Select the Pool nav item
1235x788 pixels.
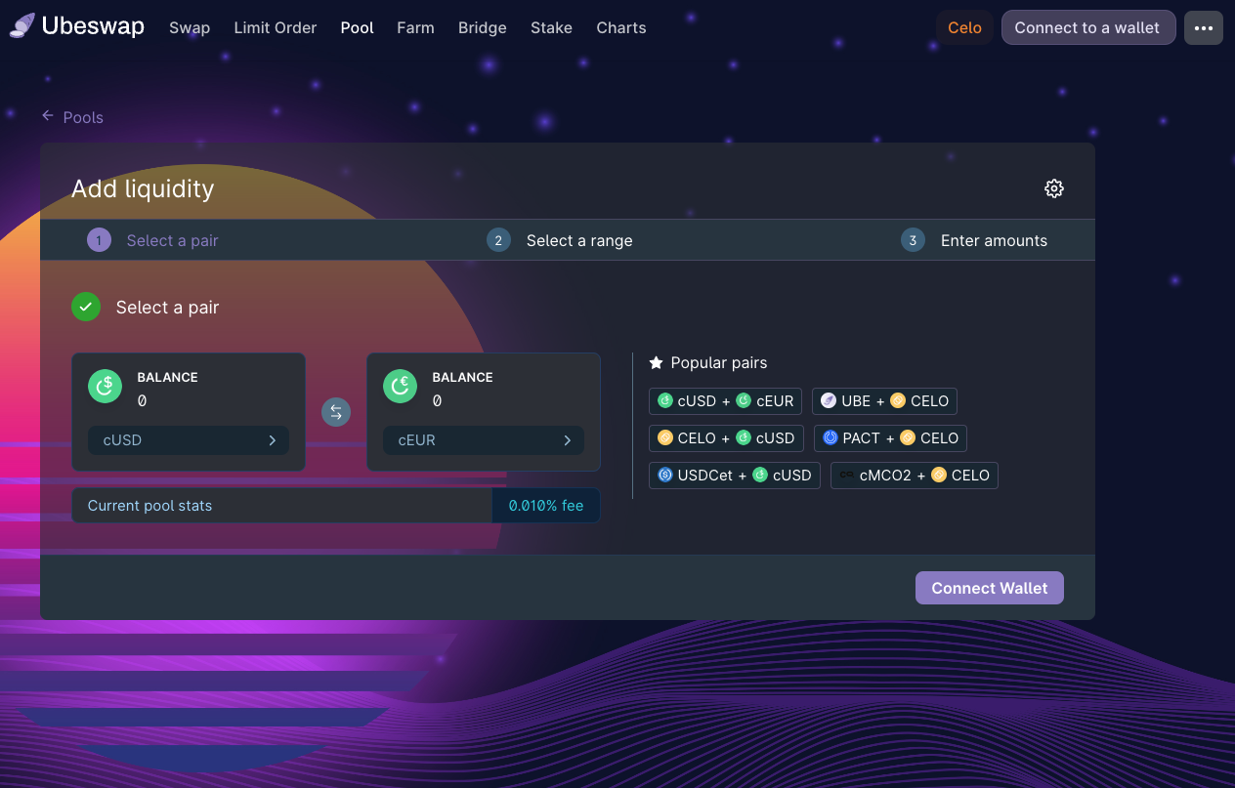pyautogui.click(x=358, y=27)
